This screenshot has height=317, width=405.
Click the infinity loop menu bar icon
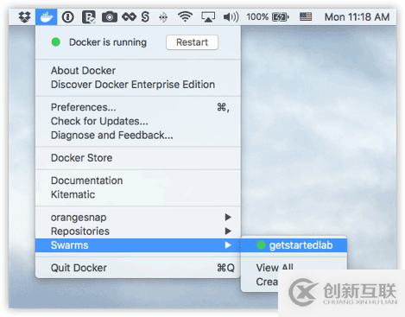(x=129, y=17)
